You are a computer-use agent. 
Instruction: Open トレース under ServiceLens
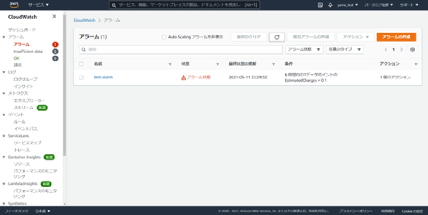(x=22, y=150)
